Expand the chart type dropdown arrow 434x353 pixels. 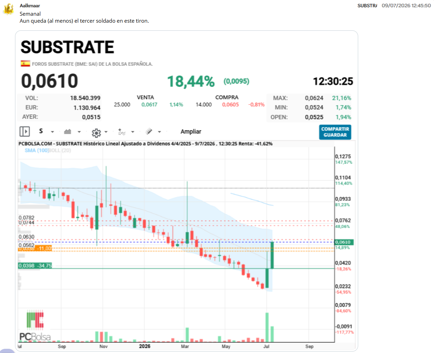click(79, 132)
